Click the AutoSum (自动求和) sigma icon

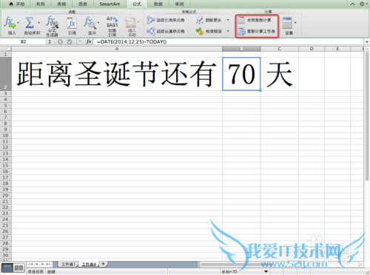tap(30, 23)
